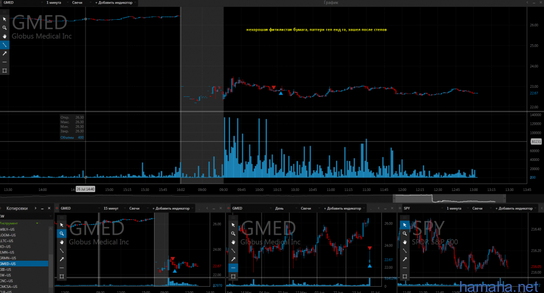Activate the zoom tool in daily GMED chart

pyautogui.click(x=233, y=233)
